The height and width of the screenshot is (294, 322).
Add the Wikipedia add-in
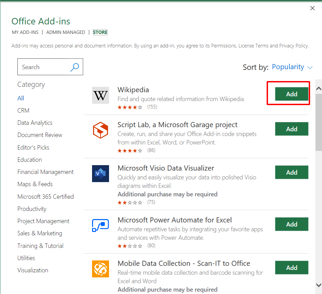point(291,94)
